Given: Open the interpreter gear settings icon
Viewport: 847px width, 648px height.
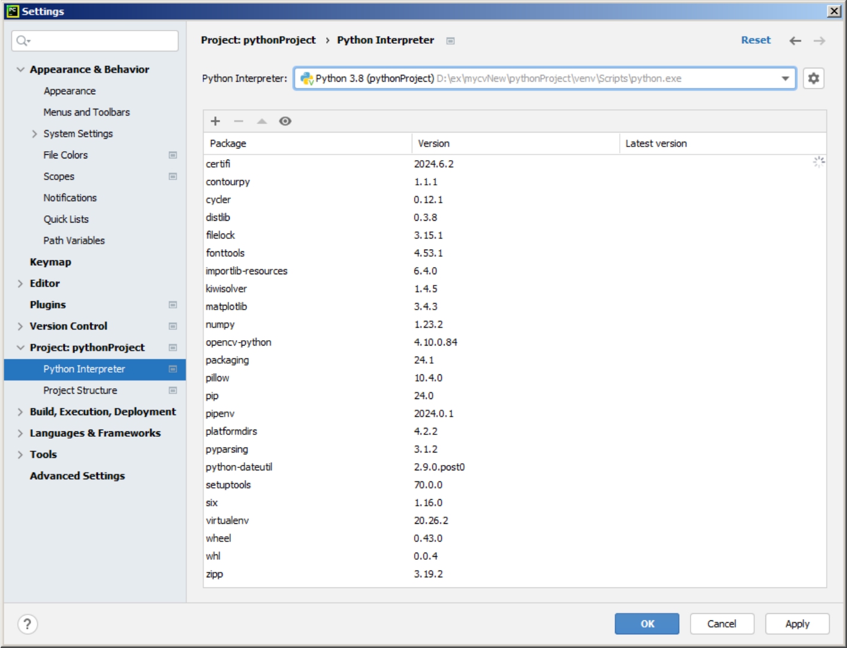Looking at the screenshot, I should tap(813, 79).
